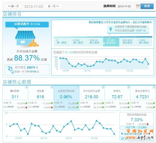Open help icon on 全店成交转化率 card

point(77,87)
